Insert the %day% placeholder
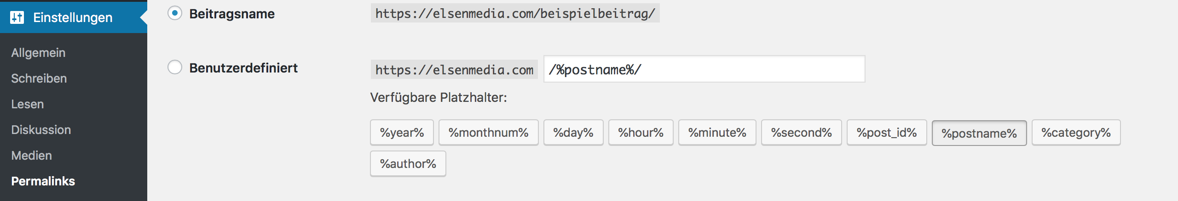 tap(573, 133)
